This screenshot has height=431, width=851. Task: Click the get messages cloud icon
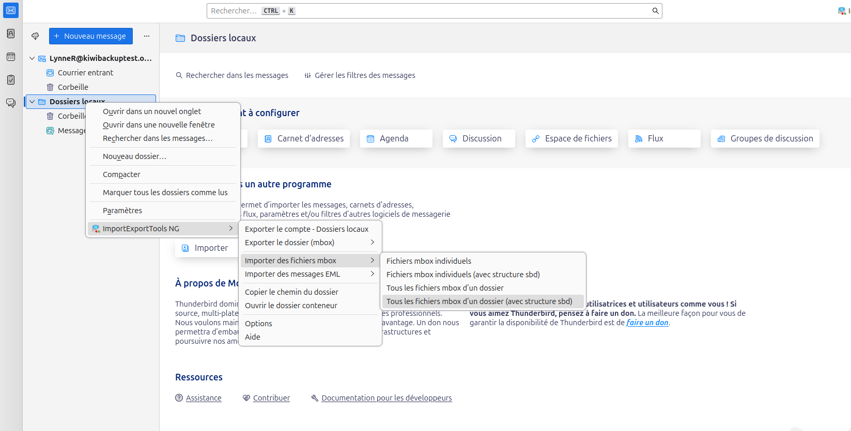point(35,36)
